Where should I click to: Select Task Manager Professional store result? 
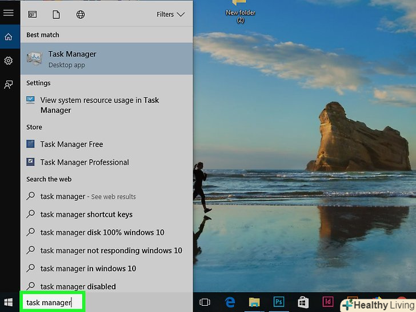tap(85, 162)
